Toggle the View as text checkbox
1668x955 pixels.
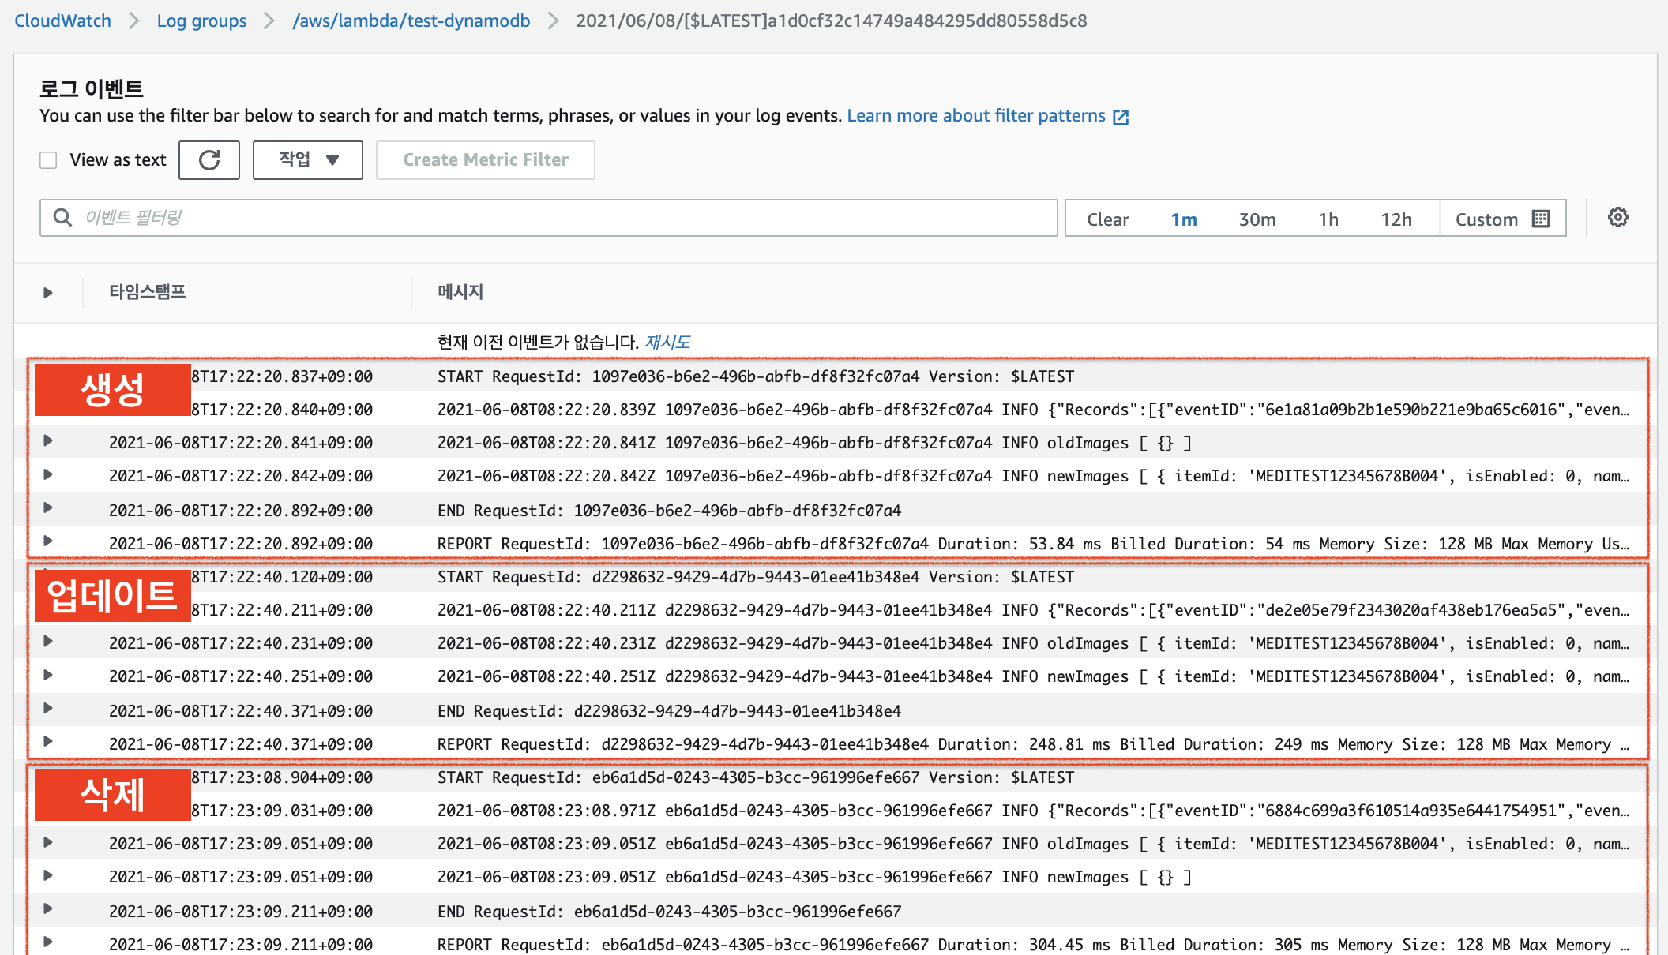(x=49, y=160)
